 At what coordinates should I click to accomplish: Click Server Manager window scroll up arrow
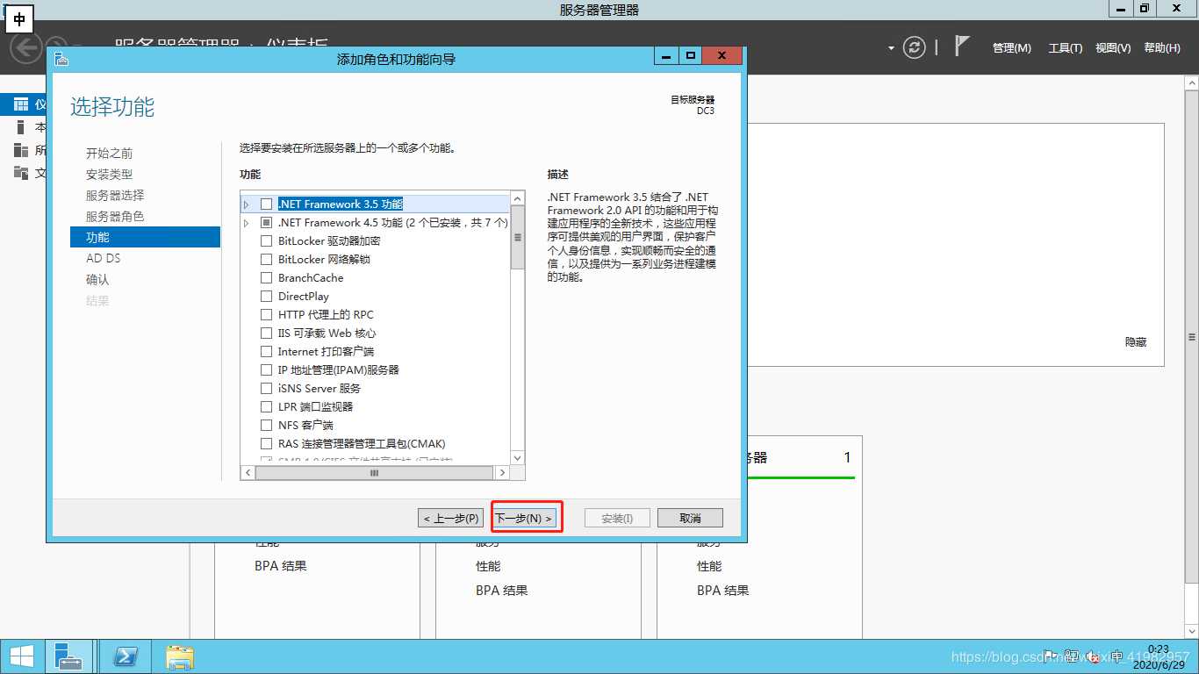pyautogui.click(x=1191, y=82)
